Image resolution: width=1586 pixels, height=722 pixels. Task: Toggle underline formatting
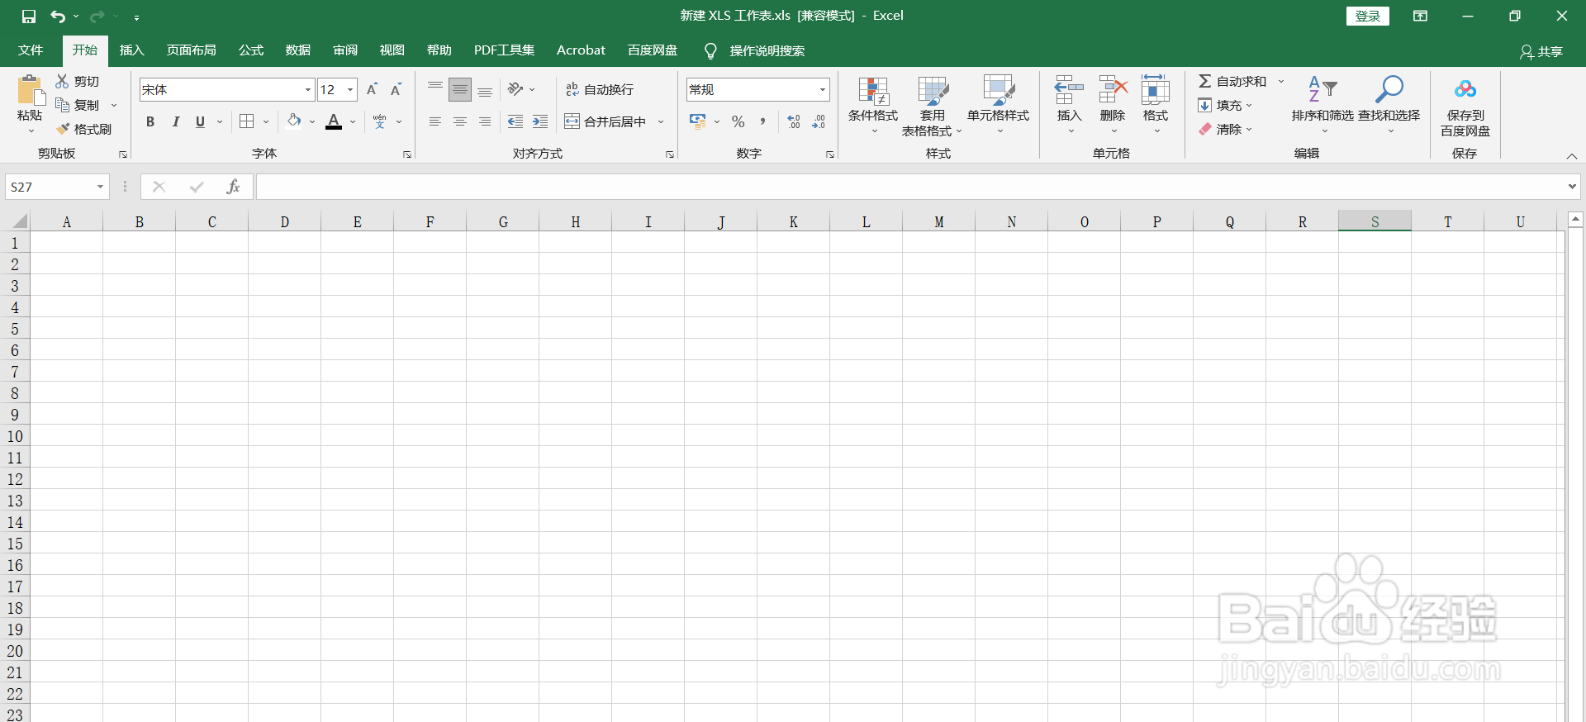click(200, 121)
